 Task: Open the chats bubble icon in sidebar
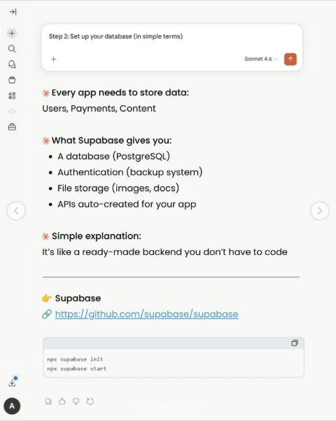12,64
